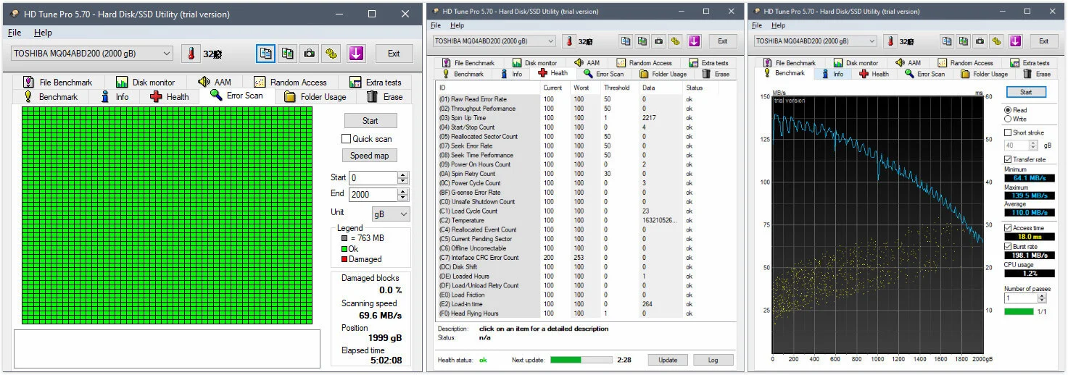Click purple down-arrow icon in middle window toolbar
Image resolution: width=1068 pixels, height=375 pixels.
[x=694, y=41]
